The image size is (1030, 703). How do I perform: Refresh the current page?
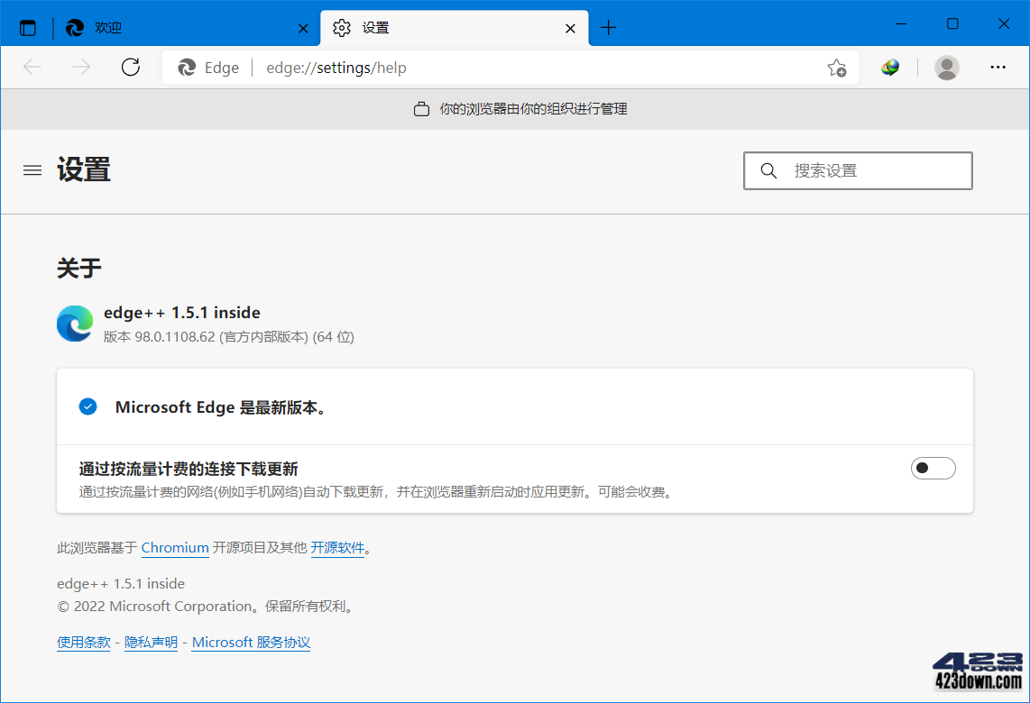pyautogui.click(x=131, y=67)
